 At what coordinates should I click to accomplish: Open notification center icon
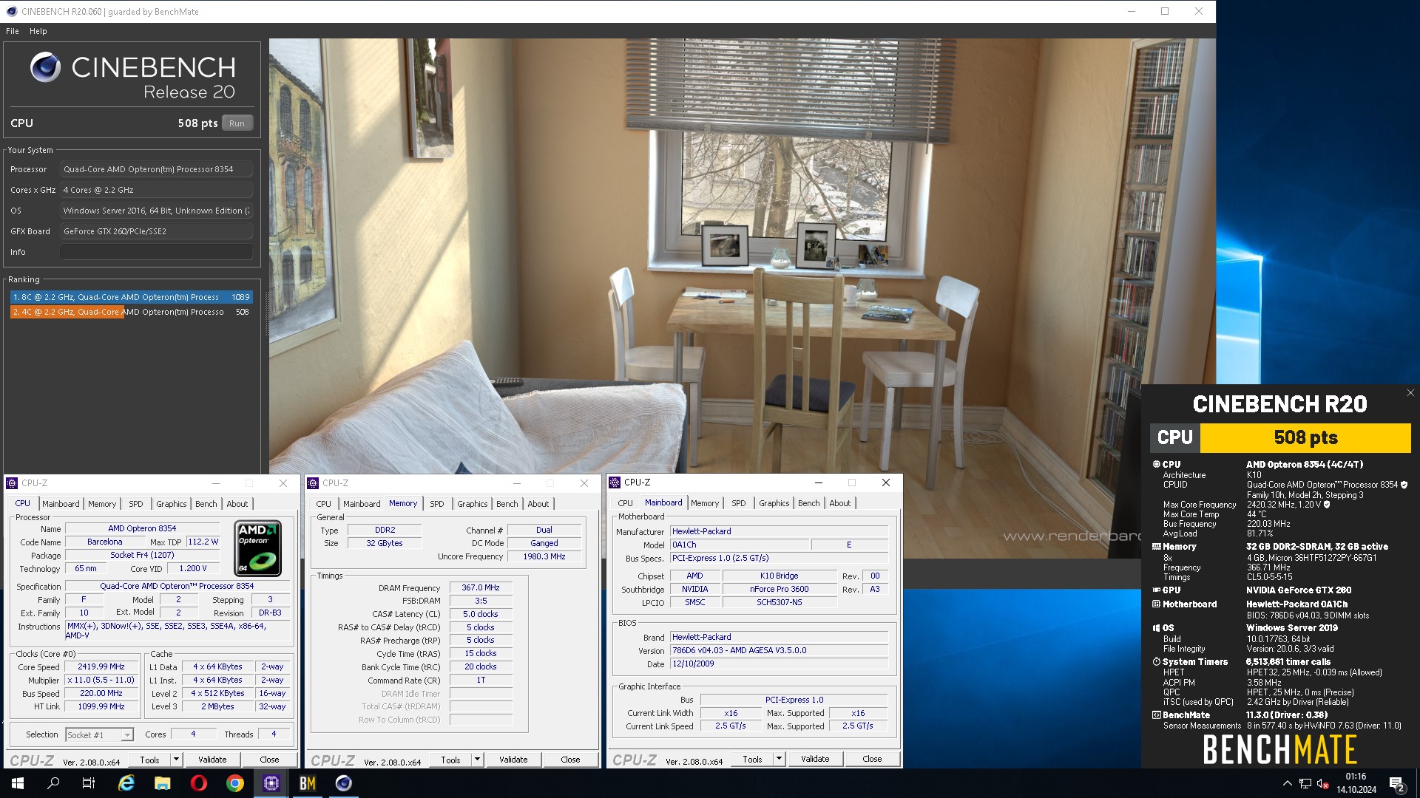[x=1397, y=783]
